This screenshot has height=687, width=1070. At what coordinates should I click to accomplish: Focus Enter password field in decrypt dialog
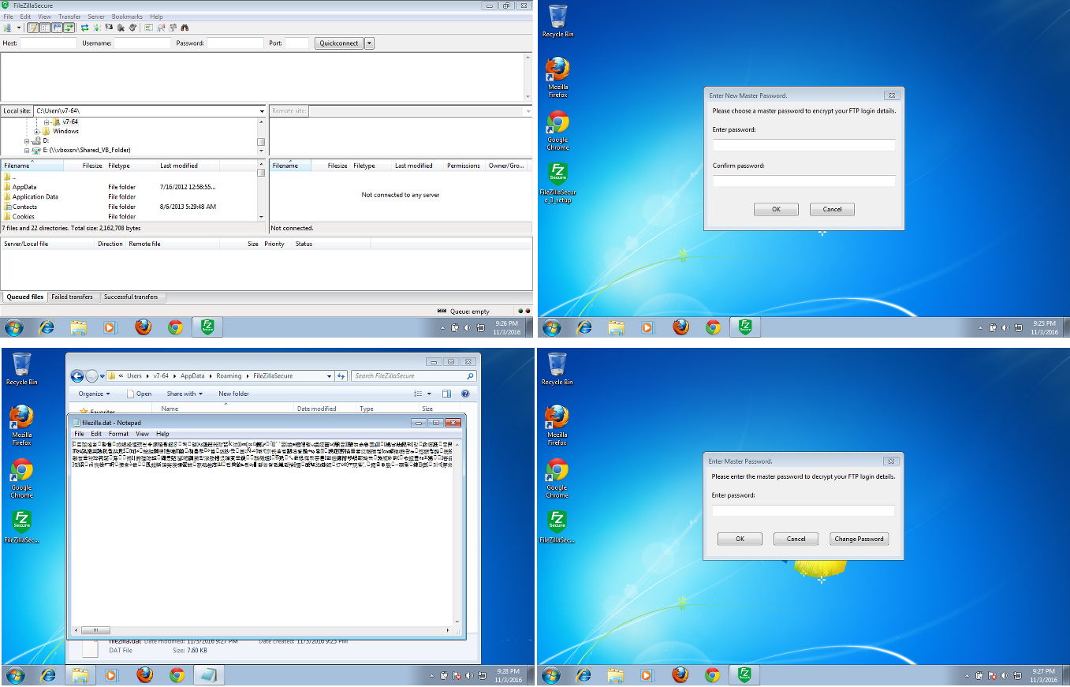(803, 510)
